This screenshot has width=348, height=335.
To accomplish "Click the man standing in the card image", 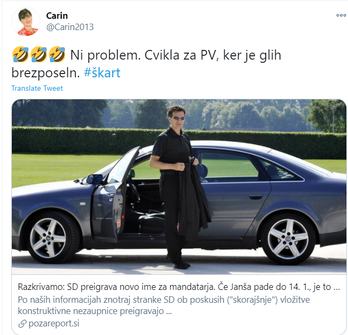I will pos(179,187).
